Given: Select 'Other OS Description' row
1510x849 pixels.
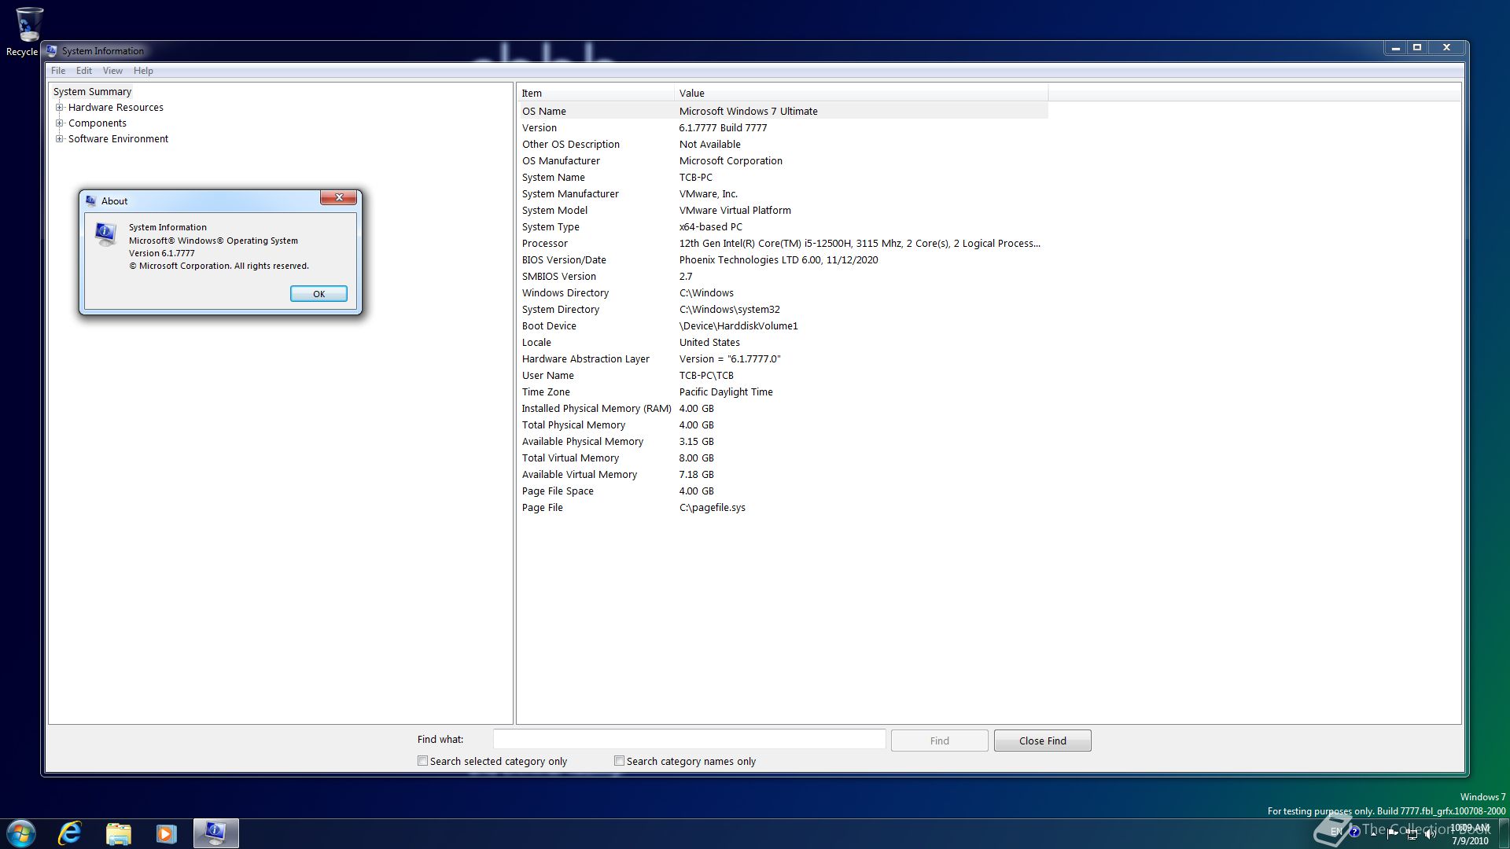Looking at the screenshot, I should click(571, 145).
